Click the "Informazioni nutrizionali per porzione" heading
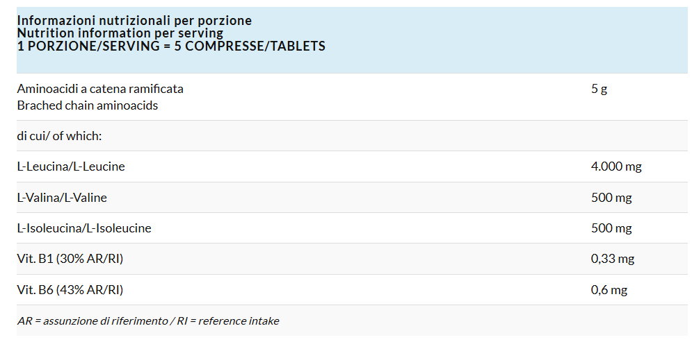Image resolution: width=692 pixels, height=342 pixels. [134, 21]
